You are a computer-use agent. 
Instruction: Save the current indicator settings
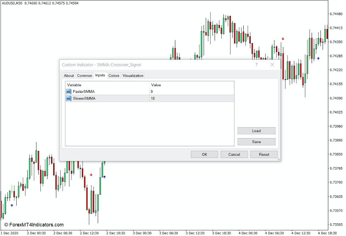pyautogui.click(x=256, y=142)
